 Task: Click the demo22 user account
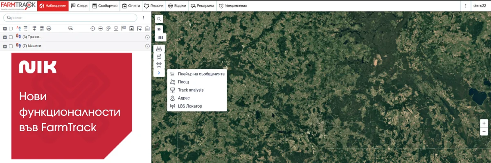[480, 6]
